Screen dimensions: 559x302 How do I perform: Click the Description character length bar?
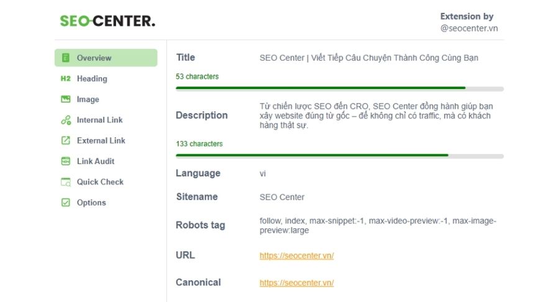click(x=339, y=155)
